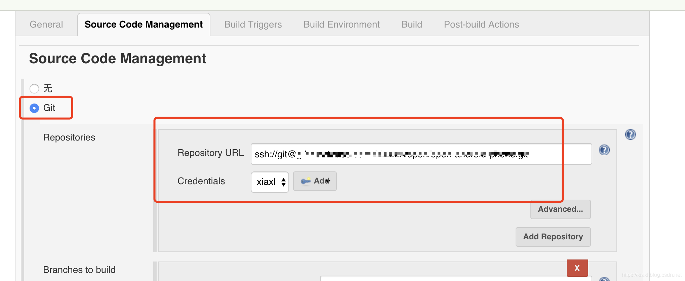
Task: Click the Repositories section label
Action: [x=69, y=137]
